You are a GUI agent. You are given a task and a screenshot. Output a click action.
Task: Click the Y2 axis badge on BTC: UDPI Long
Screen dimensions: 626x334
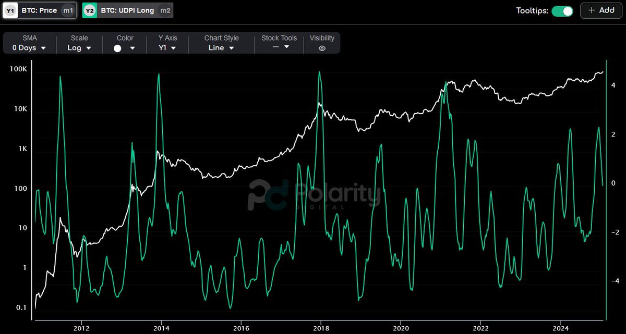(x=89, y=9)
